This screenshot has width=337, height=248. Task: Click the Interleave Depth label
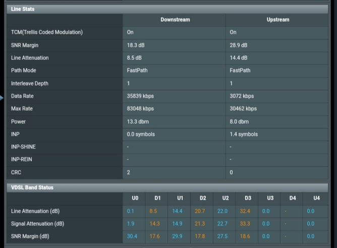click(30, 84)
